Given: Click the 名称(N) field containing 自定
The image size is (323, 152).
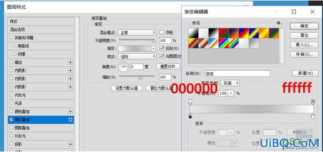Looking at the screenshot, I should (x=238, y=74).
